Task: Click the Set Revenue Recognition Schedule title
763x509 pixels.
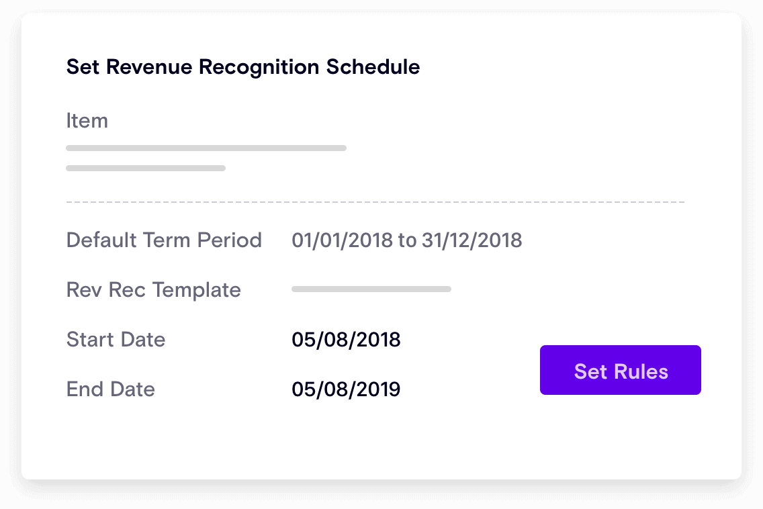Action: point(242,67)
